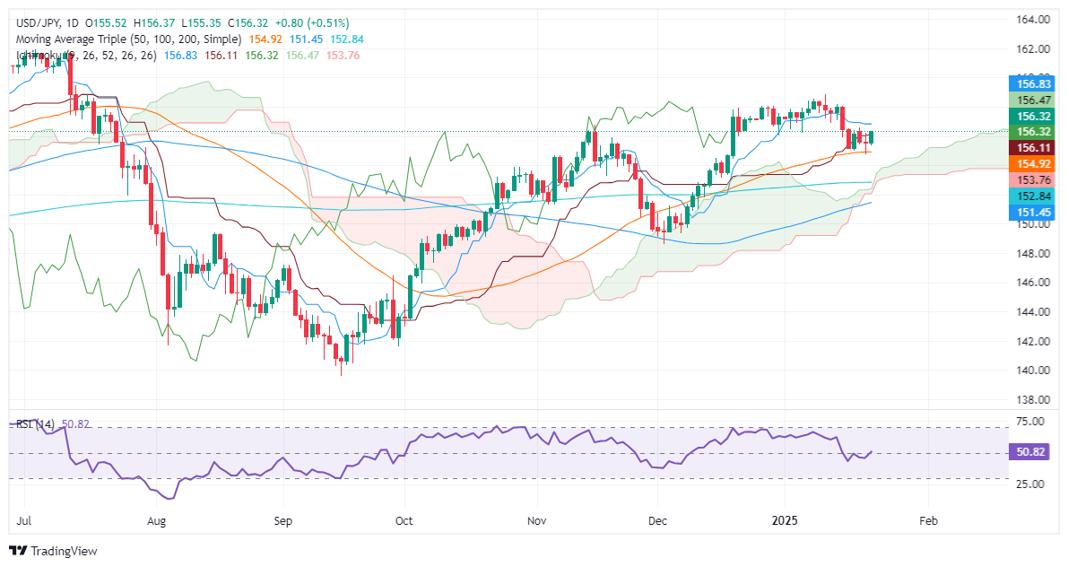Click the RSI (14) indicator label
Image resolution: width=1068 pixels, height=567 pixels.
click(x=35, y=423)
